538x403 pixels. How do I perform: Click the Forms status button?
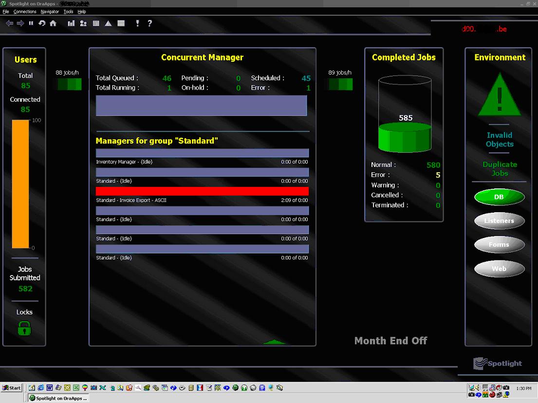pos(499,244)
